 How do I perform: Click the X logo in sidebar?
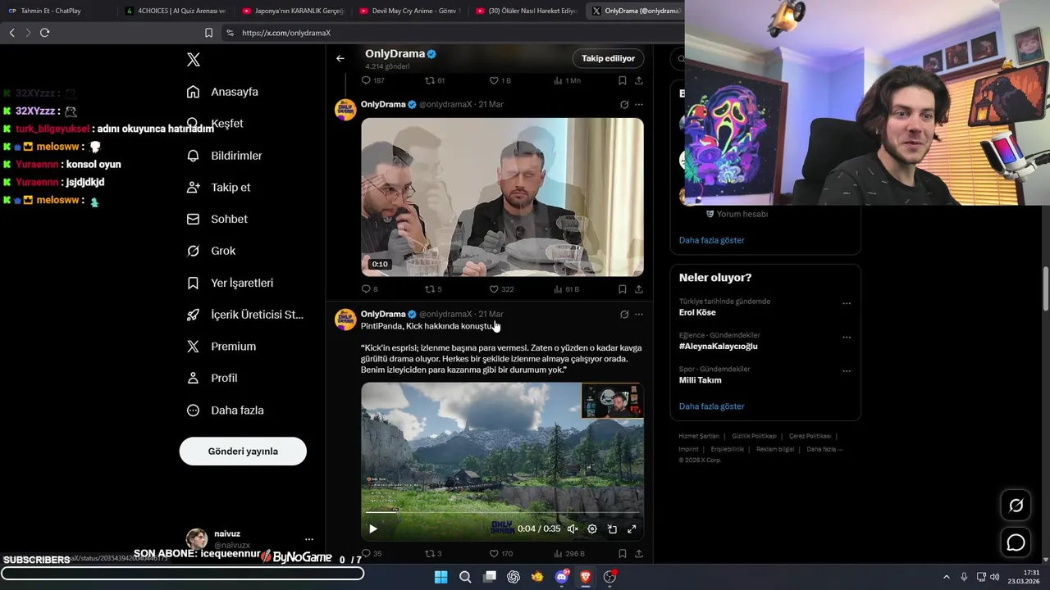pyautogui.click(x=194, y=60)
